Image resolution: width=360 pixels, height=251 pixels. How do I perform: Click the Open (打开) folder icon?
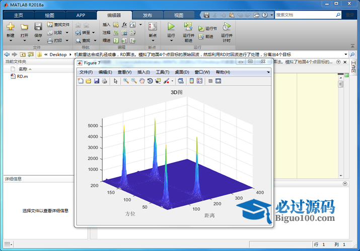pos(24,27)
